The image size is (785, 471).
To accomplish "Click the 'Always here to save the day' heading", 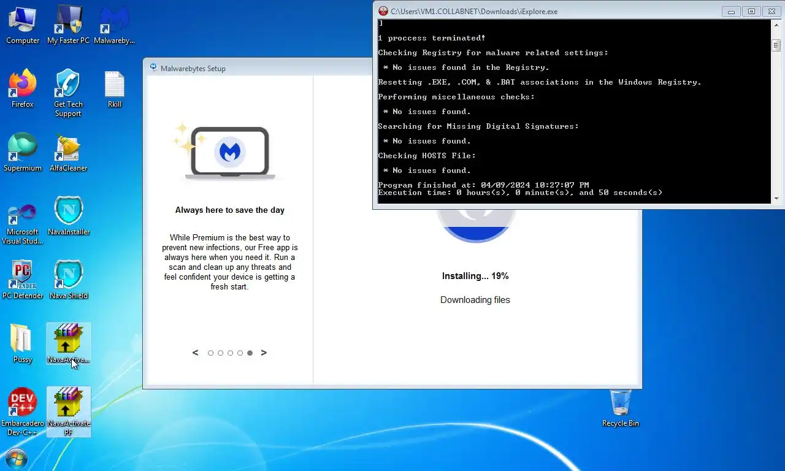I will point(230,210).
